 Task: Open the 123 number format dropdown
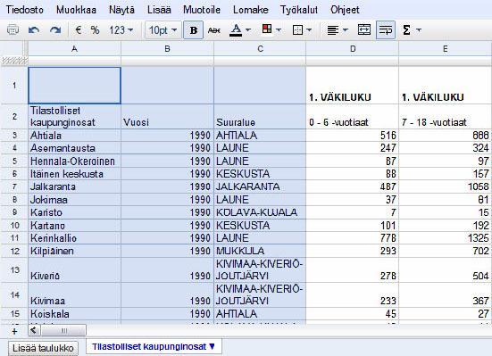(x=121, y=30)
